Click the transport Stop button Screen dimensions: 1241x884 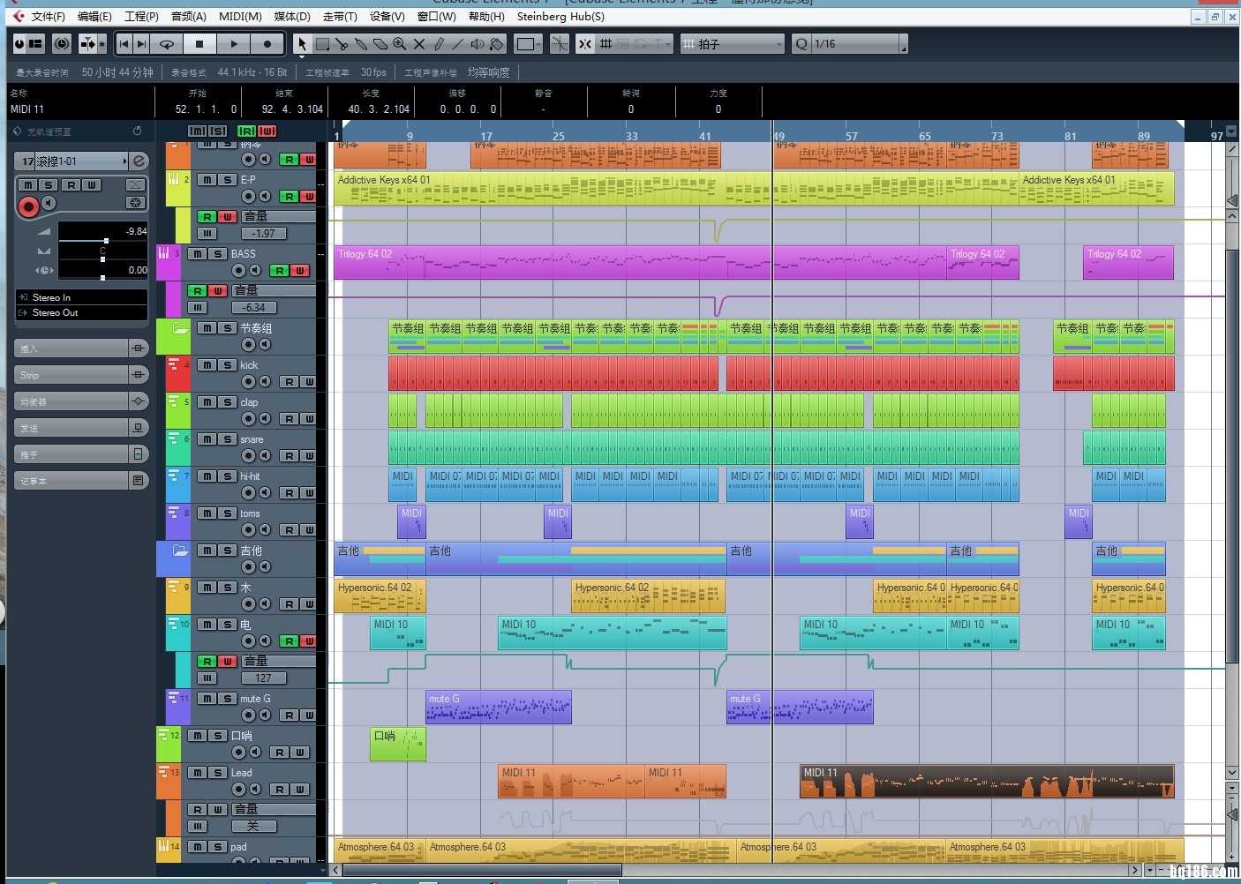tap(199, 43)
